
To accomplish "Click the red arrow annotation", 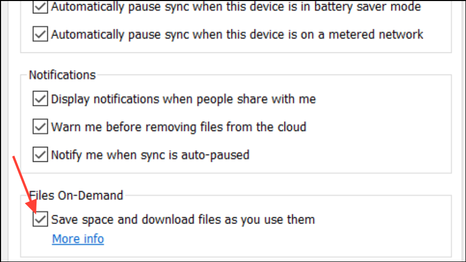I will [24, 185].
